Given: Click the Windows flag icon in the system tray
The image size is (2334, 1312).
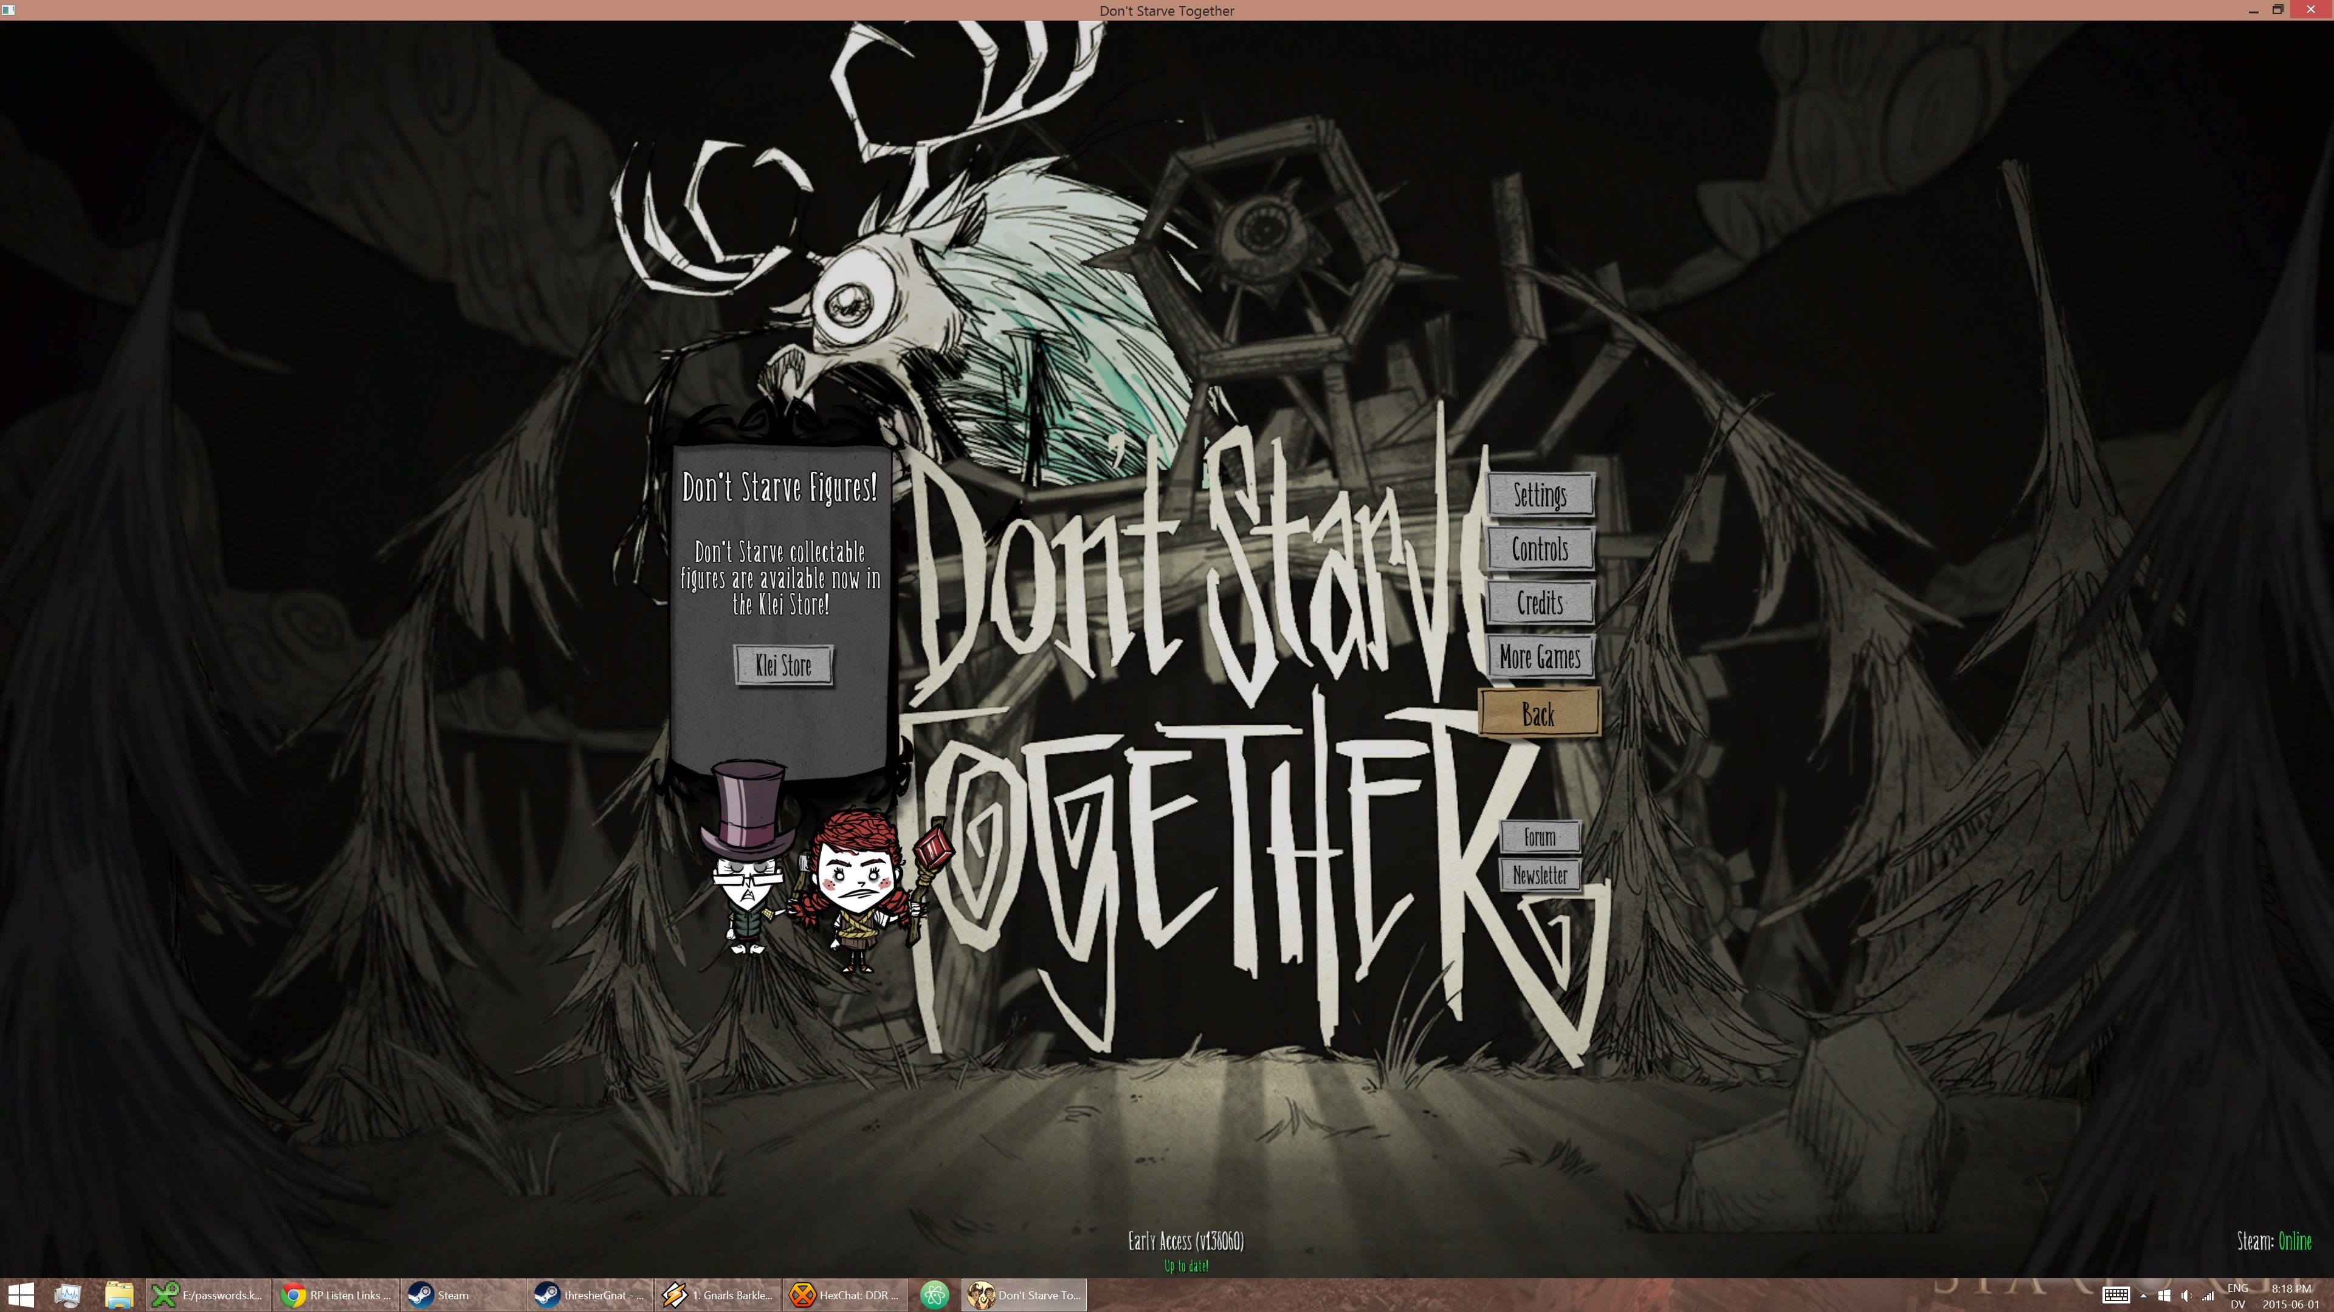Looking at the screenshot, I should point(2164,1296).
